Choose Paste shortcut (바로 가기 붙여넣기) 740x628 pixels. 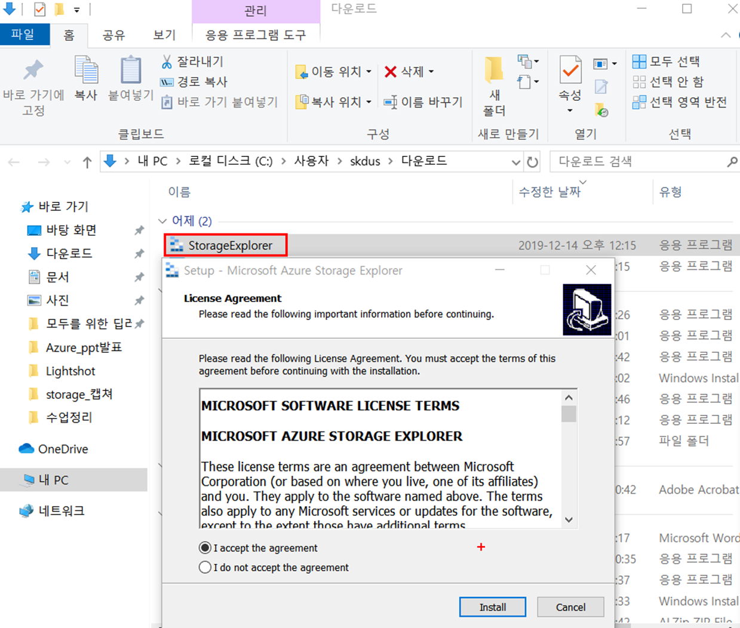220,102
